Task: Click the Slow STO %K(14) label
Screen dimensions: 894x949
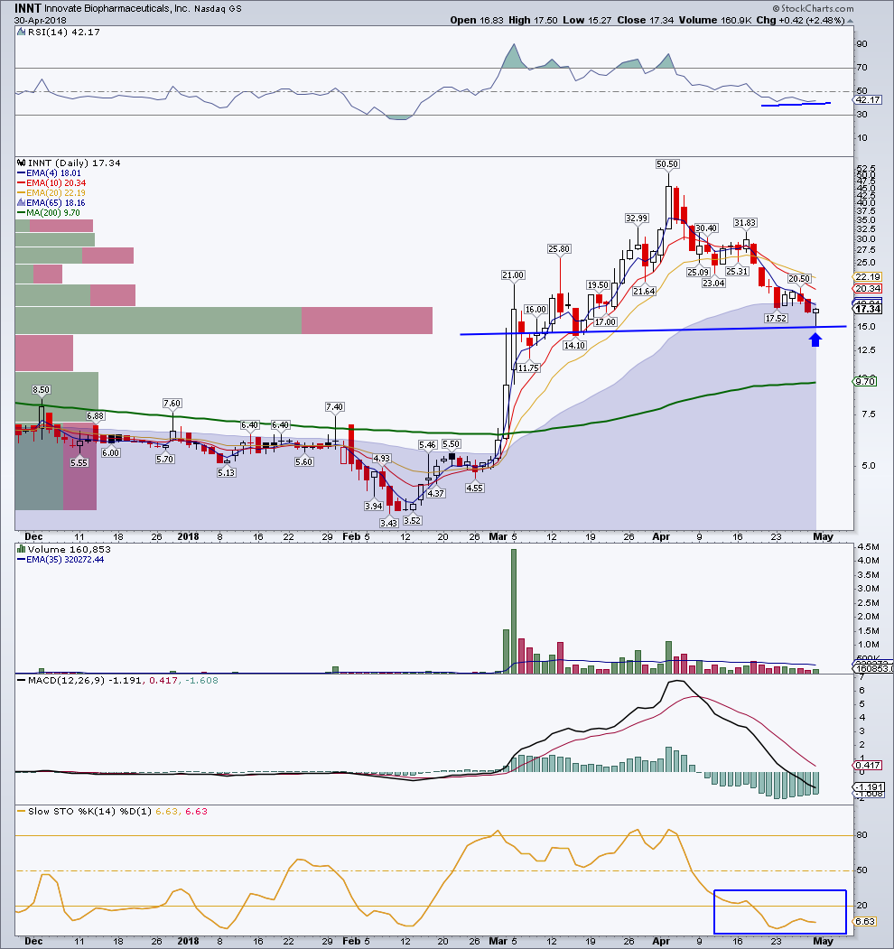Action: tap(61, 810)
